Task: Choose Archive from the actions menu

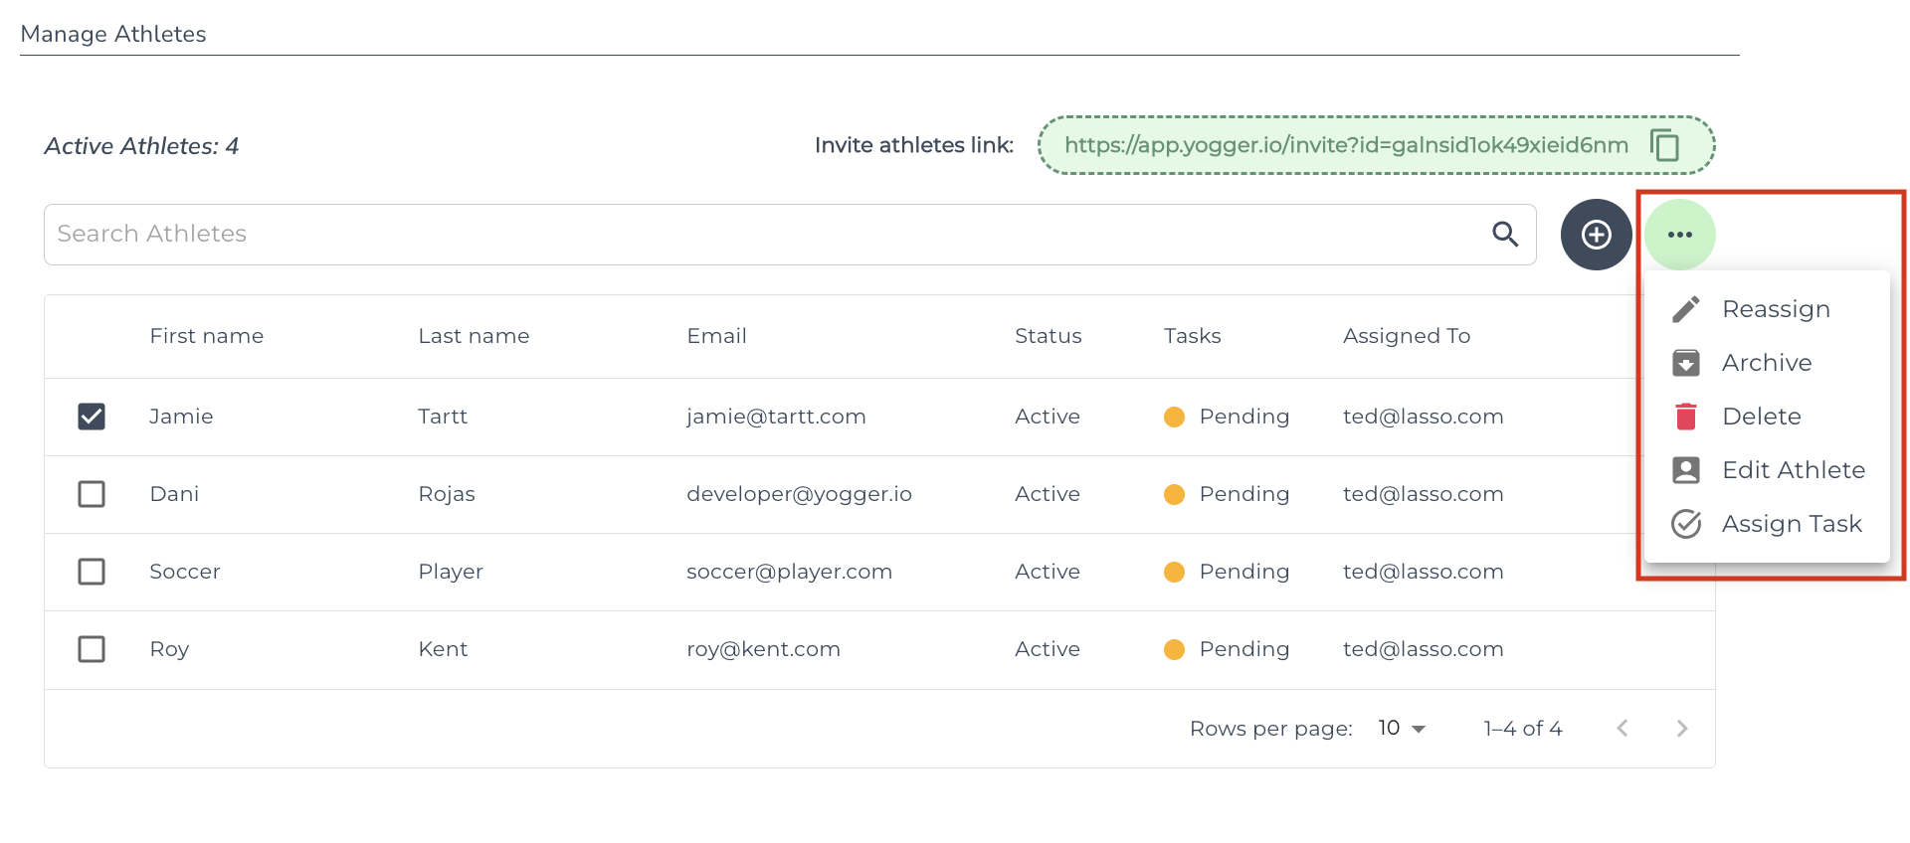Action: [1767, 363]
